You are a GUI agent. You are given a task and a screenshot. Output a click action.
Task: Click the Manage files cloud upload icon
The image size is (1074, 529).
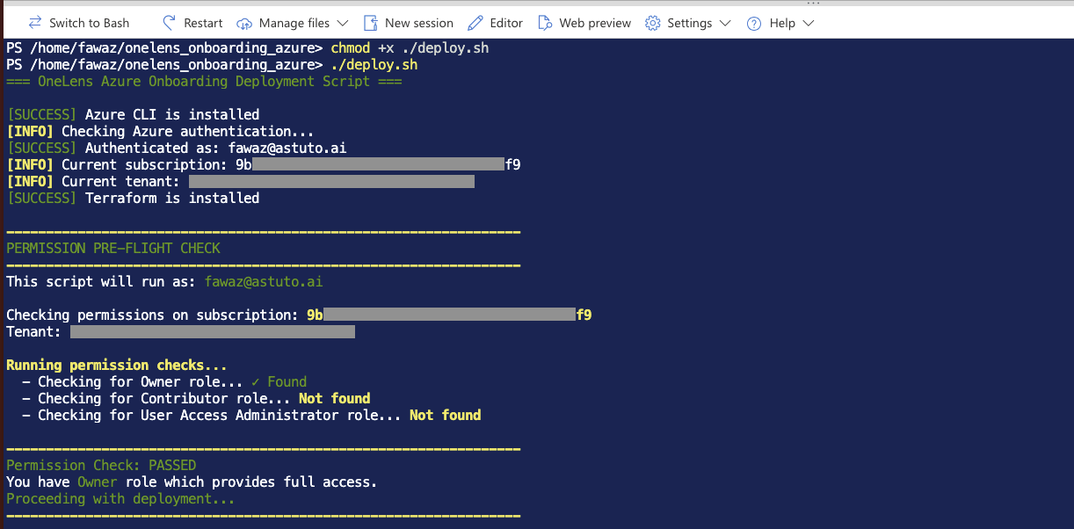click(x=245, y=23)
